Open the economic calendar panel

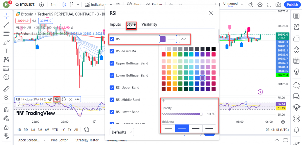coord(296,61)
